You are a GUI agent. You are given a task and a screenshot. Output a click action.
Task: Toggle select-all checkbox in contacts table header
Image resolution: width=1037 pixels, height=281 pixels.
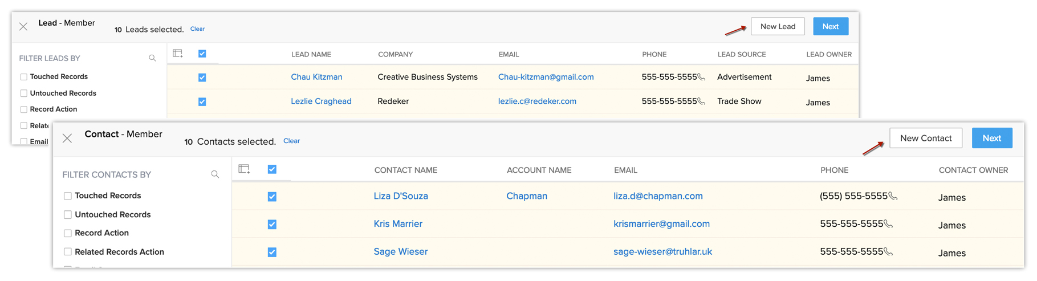pos(272,169)
